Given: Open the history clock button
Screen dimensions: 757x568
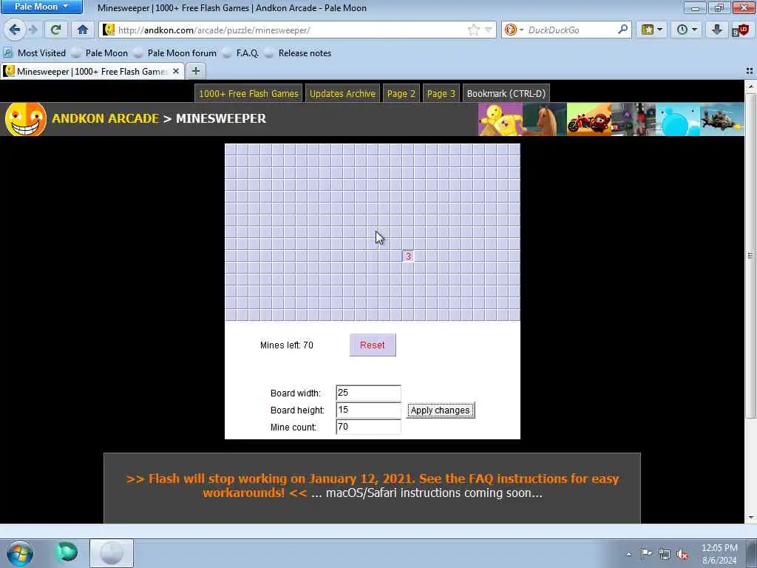Looking at the screenshot, I should (x=682, y=30).
